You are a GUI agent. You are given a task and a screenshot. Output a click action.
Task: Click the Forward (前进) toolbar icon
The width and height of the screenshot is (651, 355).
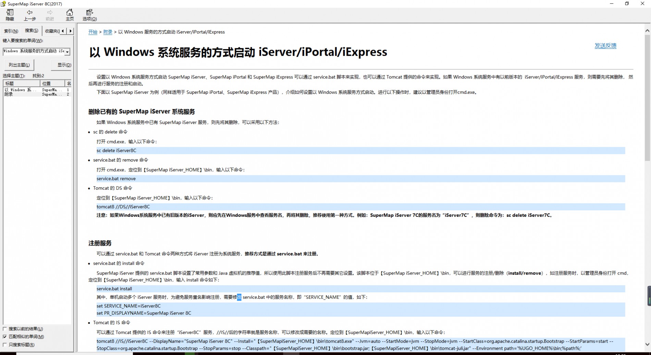pos(50,15)
